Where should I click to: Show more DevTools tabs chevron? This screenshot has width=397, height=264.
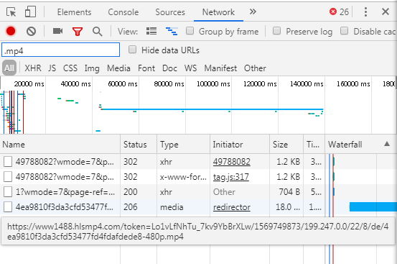click(x=253, y=12)
